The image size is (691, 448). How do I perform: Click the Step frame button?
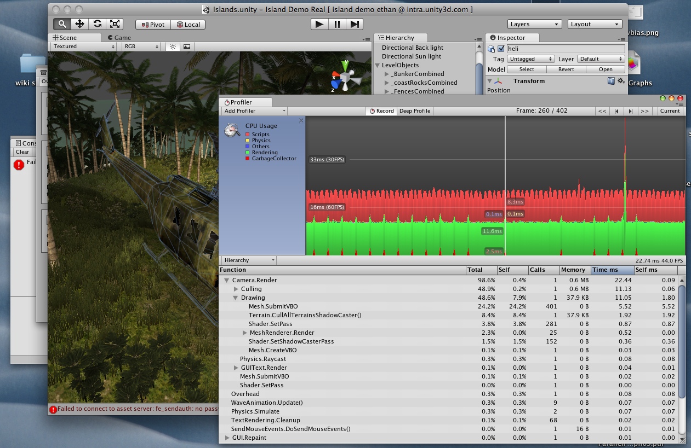(355, 24)
